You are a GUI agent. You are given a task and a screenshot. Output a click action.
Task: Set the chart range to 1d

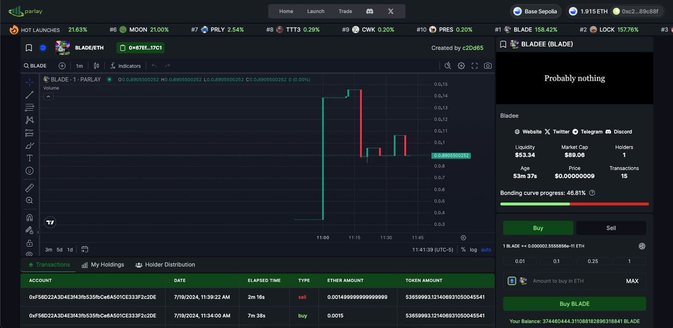pos(70,250)
